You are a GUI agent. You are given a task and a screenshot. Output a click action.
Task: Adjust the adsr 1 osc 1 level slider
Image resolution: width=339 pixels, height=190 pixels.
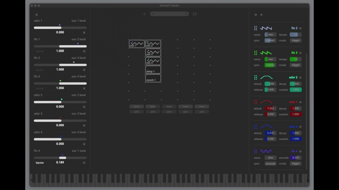(x=60, y=28)
